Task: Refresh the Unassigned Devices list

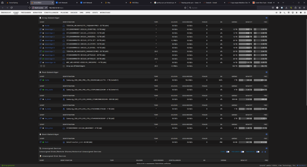Action: point(262,152)
